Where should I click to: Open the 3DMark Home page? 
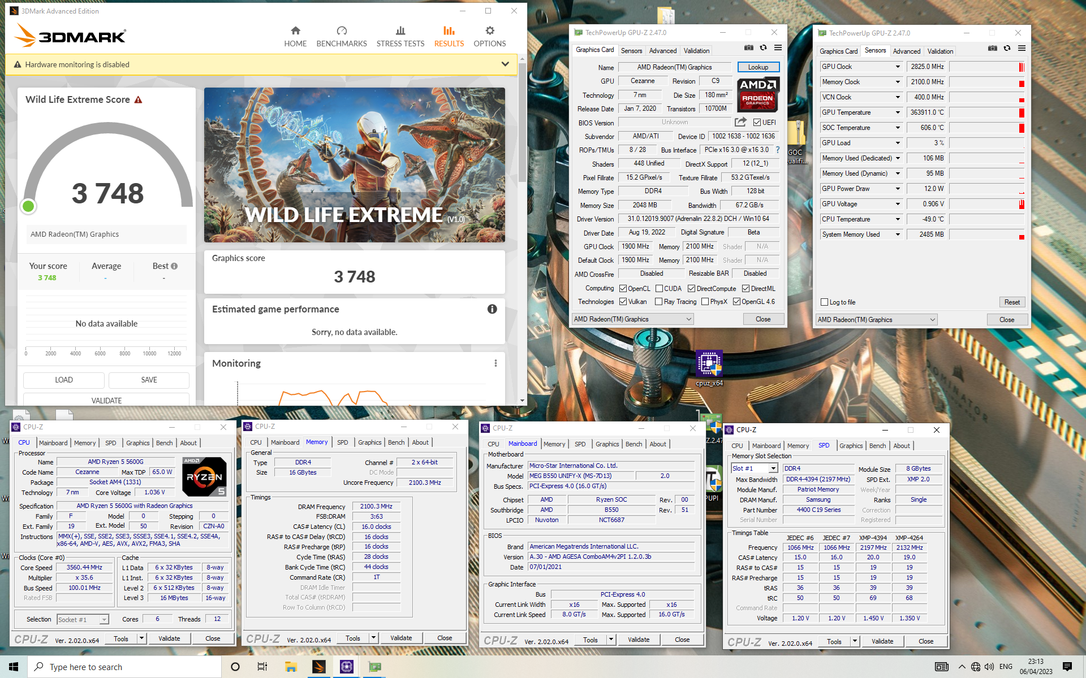(295, 37)
